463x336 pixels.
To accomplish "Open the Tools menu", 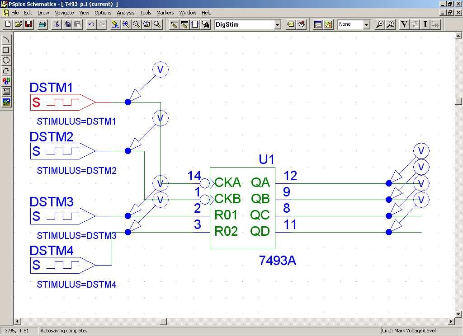I will [146, 13].
